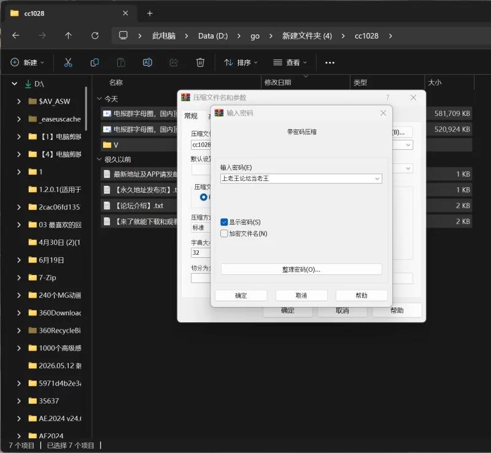
Task: Click the WinRAR icon in 输入密码 title bar
Action: [x=219, y=113]
